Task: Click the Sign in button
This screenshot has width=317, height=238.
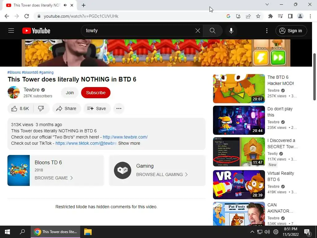Action: coord(291,31)
